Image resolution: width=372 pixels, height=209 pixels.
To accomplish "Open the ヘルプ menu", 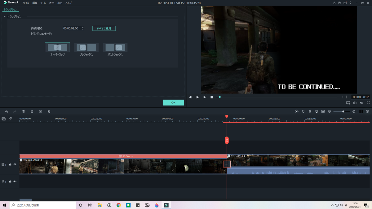I will coord(69,3).
